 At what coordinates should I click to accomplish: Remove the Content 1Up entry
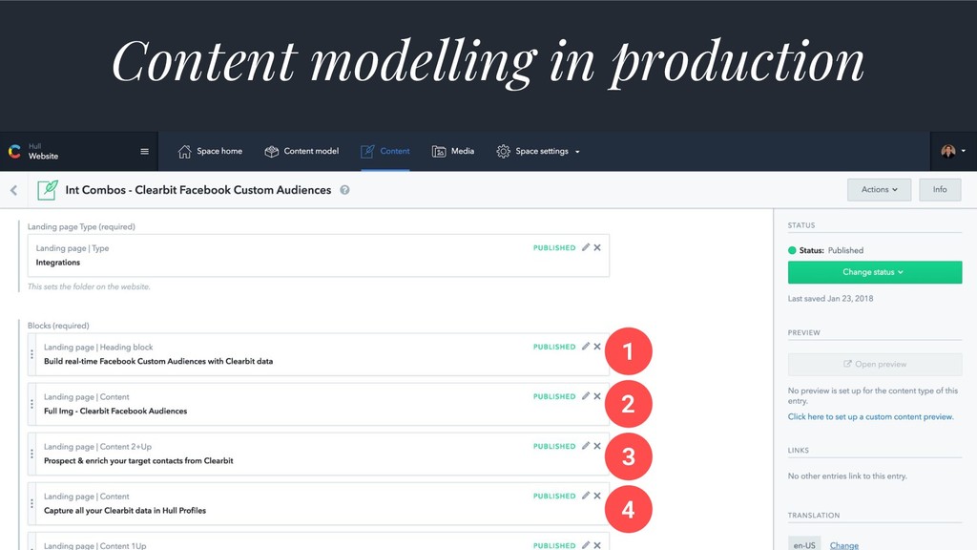coord(597,545)
